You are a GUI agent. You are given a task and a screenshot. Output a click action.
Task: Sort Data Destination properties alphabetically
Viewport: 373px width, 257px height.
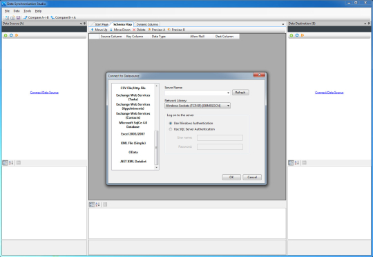[296, 163]
